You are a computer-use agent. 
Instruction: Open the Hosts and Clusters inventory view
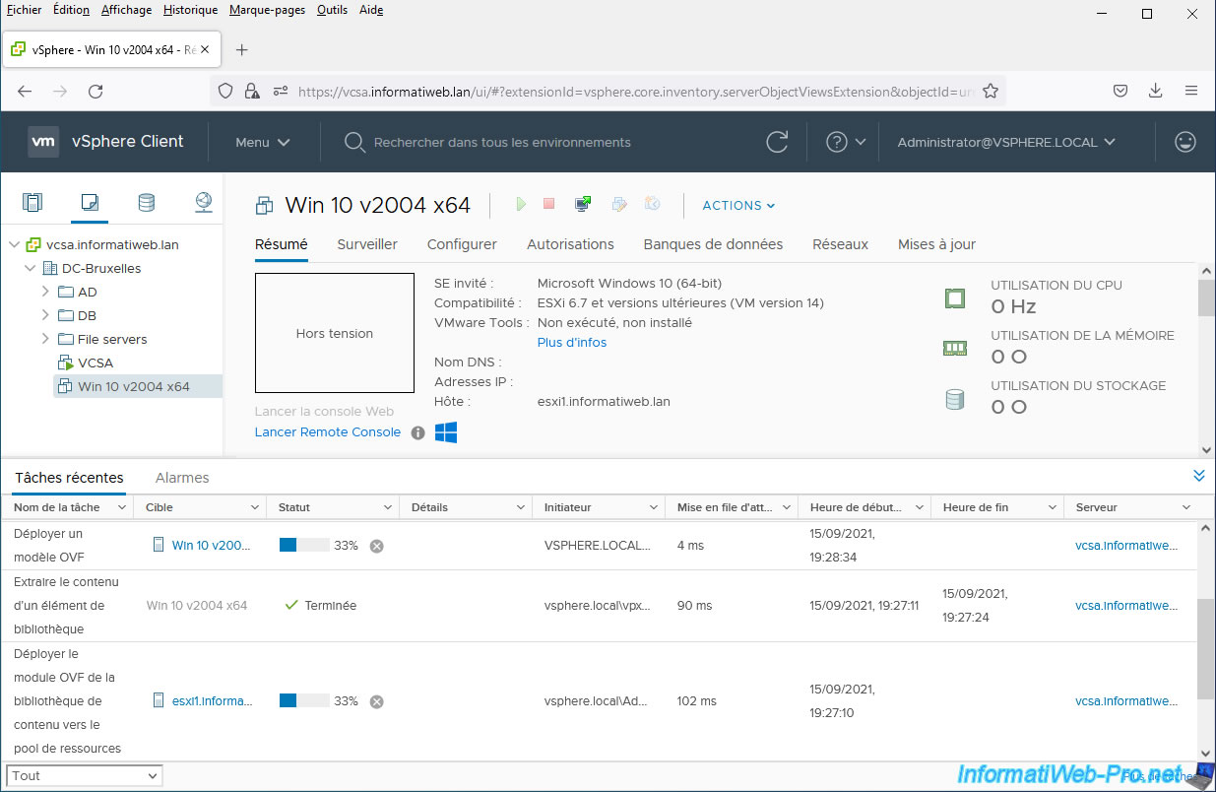tap(32, 203)
